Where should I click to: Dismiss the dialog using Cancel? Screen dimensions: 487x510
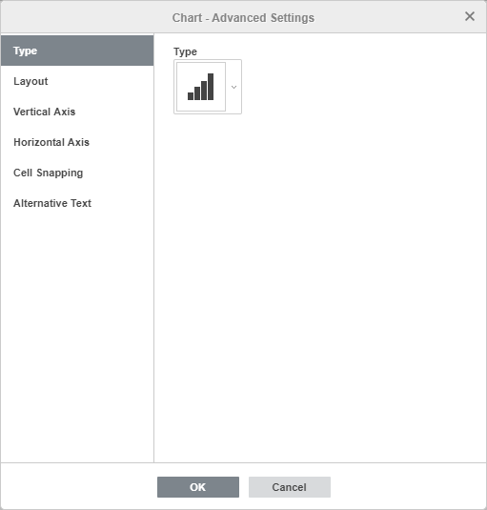tap(290, 487)
